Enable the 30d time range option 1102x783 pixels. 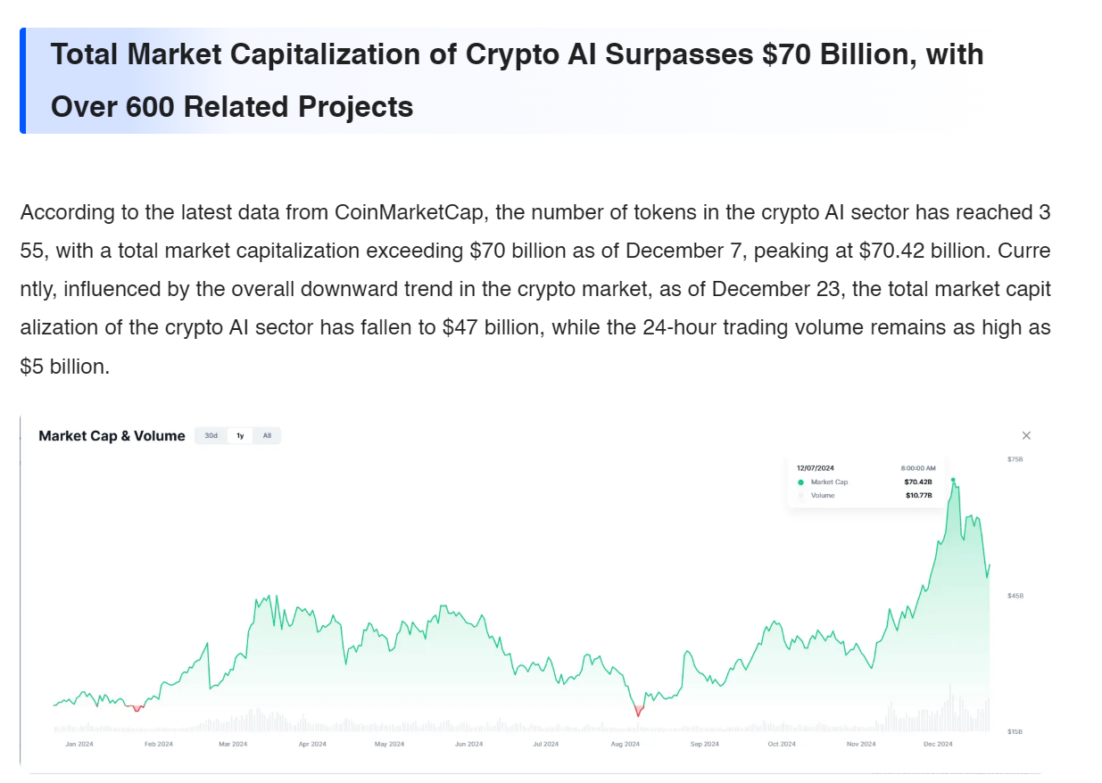click(211, 435)
